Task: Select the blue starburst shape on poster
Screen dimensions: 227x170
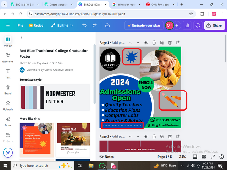Action: click(132, 57)
